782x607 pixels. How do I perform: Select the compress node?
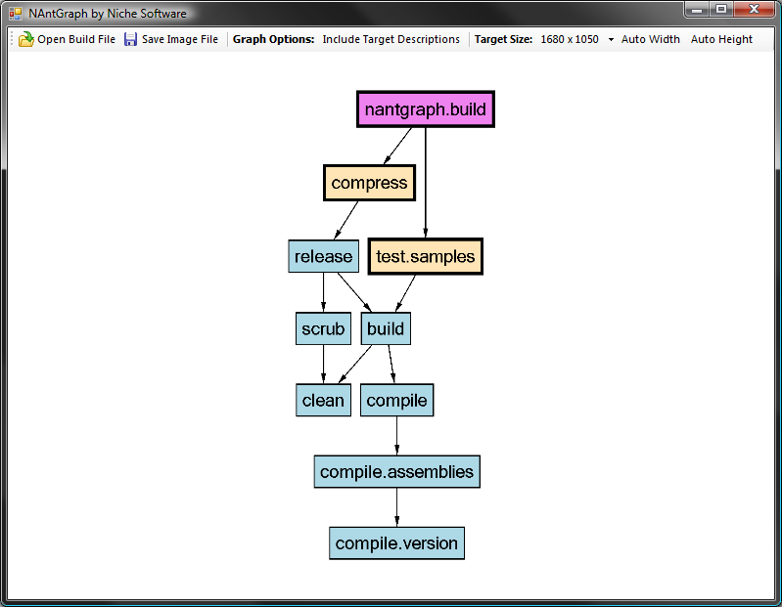pyautogui.click(x=369, y=183)
